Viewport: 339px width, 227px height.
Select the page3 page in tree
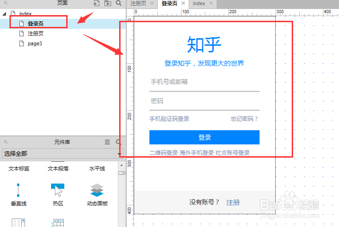[x=35, y=43]
